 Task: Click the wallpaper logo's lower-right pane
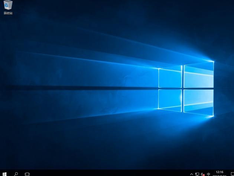point(199,102)
